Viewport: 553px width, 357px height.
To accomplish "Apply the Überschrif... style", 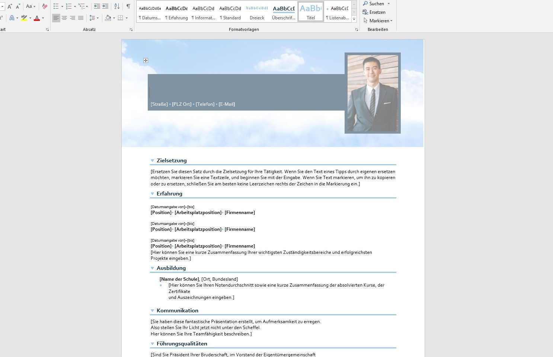I will pos(284,12).
